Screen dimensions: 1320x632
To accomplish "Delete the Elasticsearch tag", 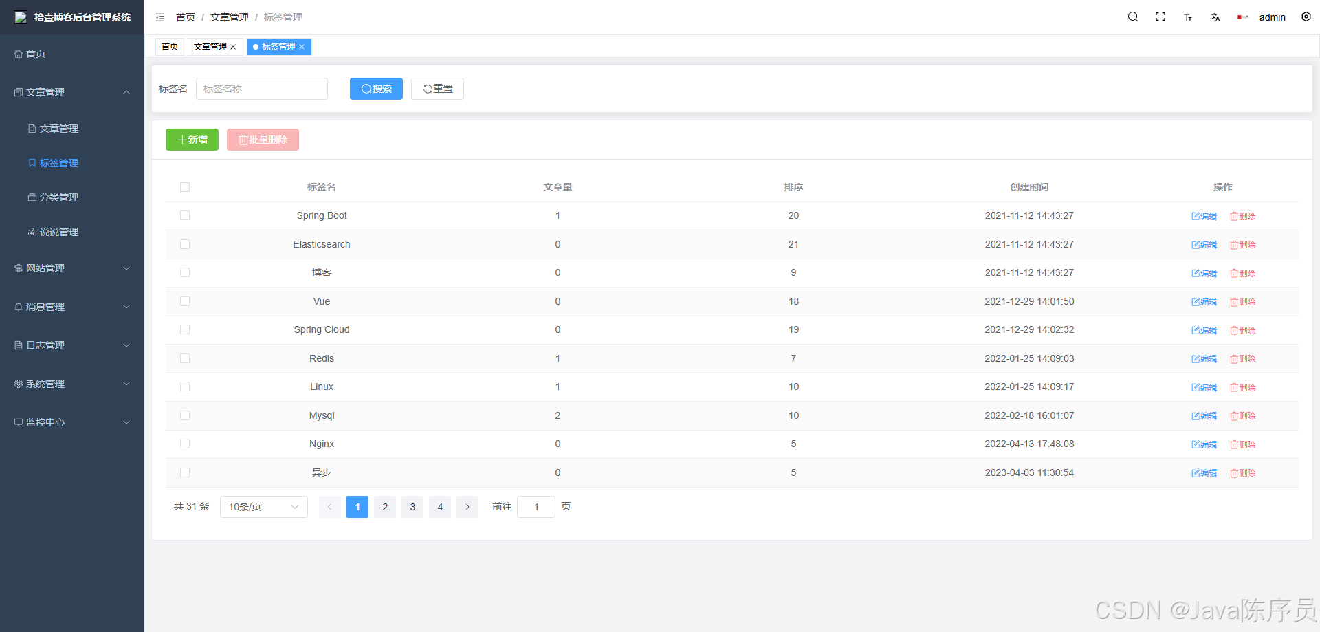I will tap(1243, 245).
